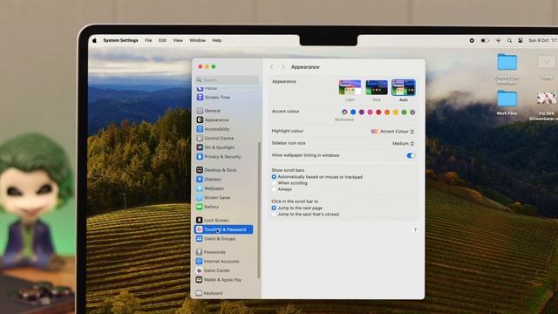Open the Edit menu
This screenshot has width=558, height=314.
pos(163,41)
